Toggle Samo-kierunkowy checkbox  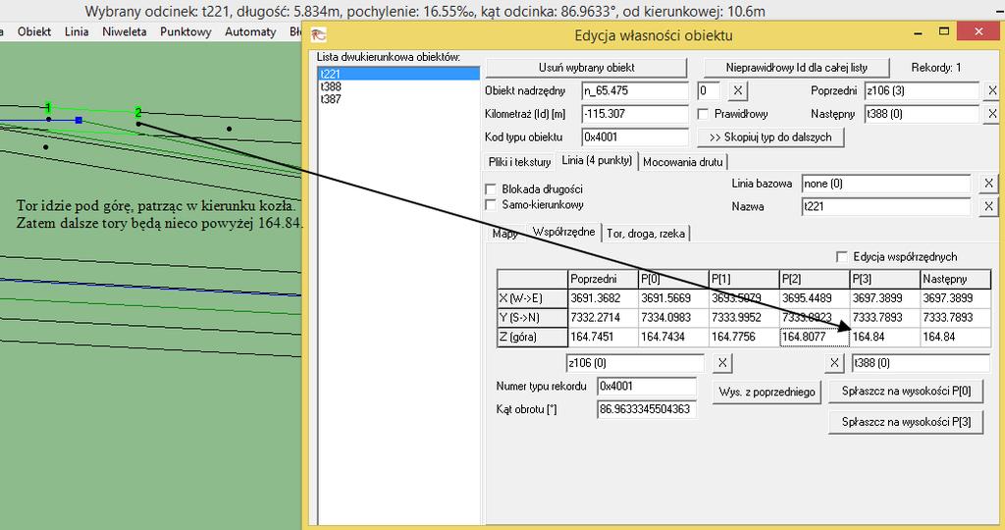tap(491, 205)
